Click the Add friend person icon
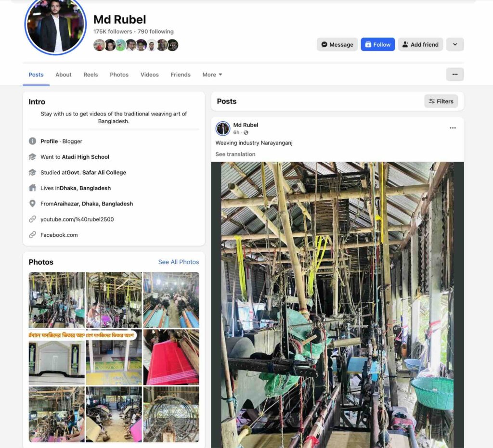Image resolution: width=493 pixels, height=448 pixels. point(405,45)
